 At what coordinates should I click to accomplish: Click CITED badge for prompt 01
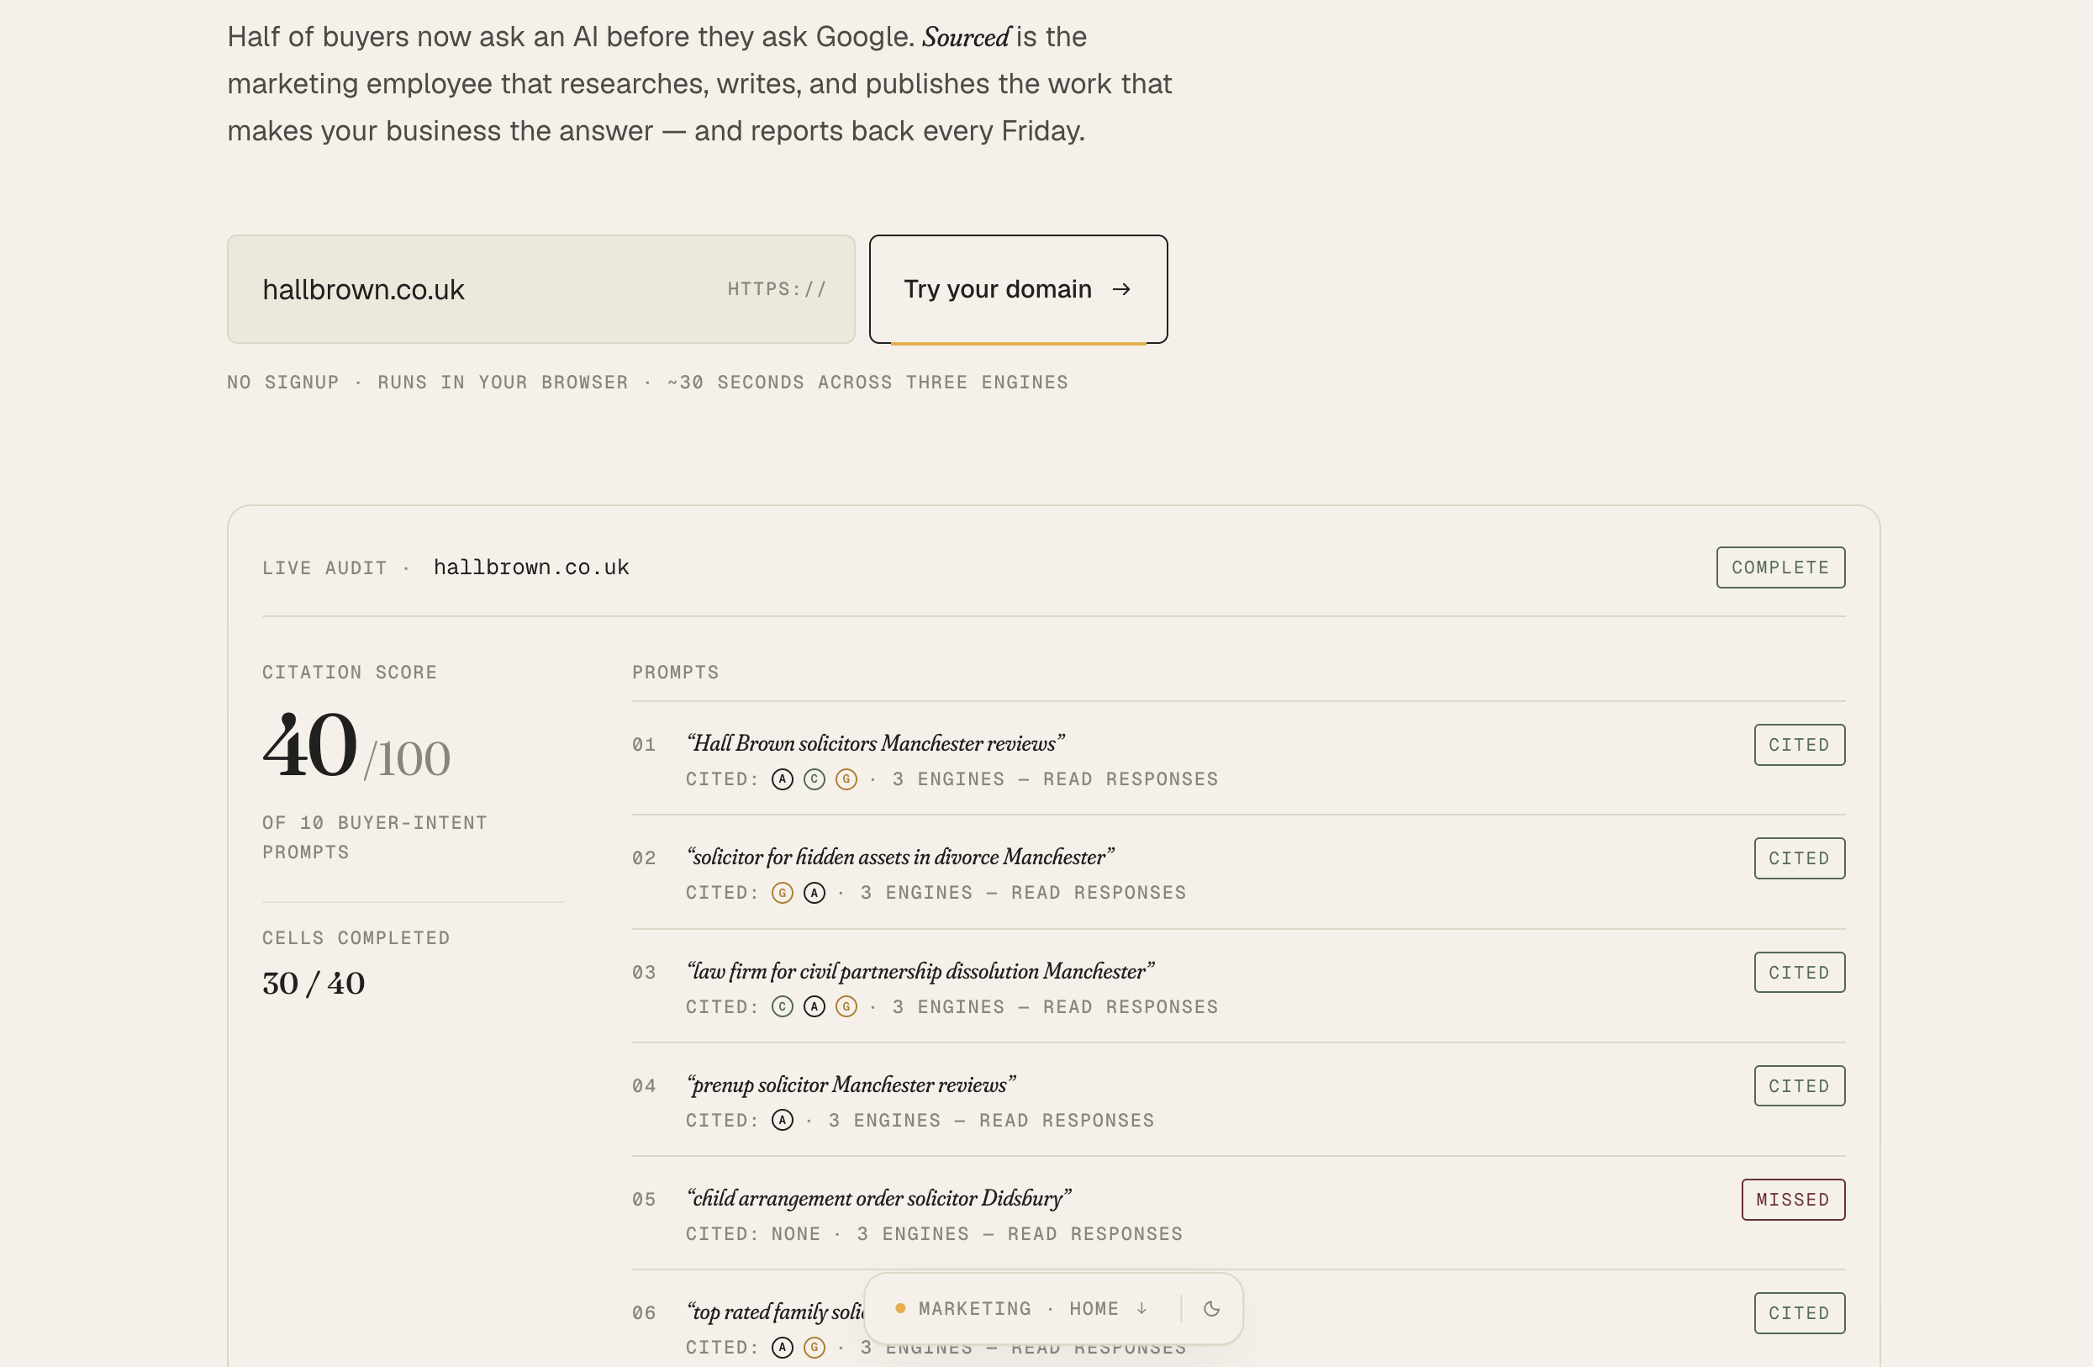(1800, 744)
